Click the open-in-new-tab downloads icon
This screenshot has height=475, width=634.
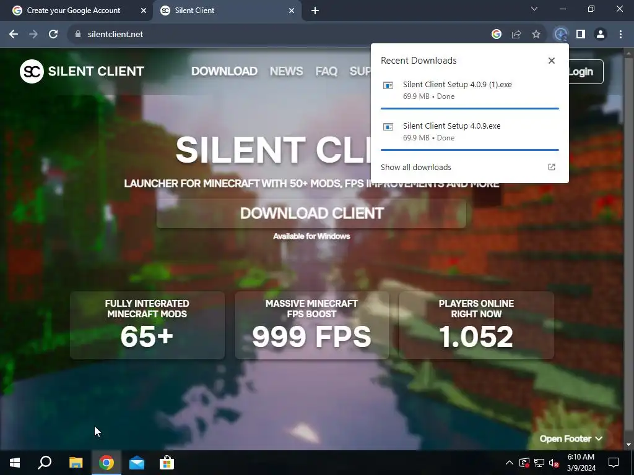552,167
